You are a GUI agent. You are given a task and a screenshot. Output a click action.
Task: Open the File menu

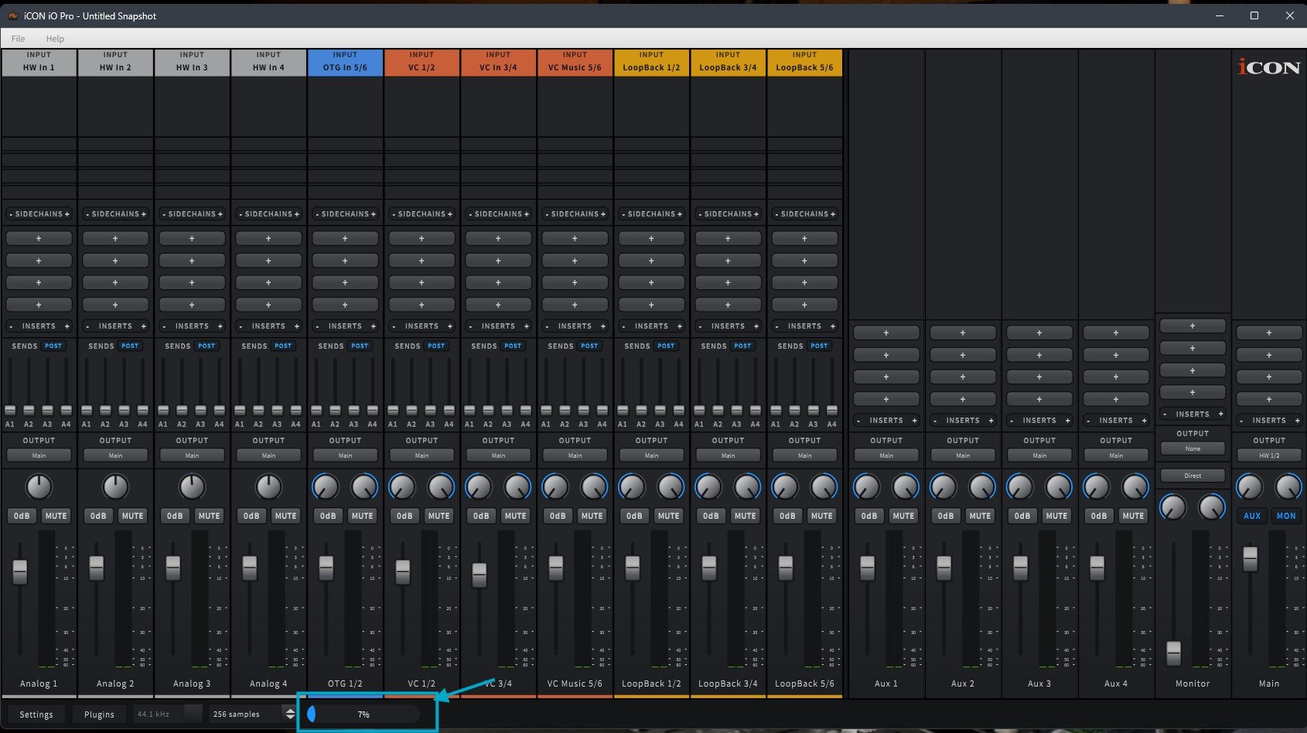click(18, 39)
